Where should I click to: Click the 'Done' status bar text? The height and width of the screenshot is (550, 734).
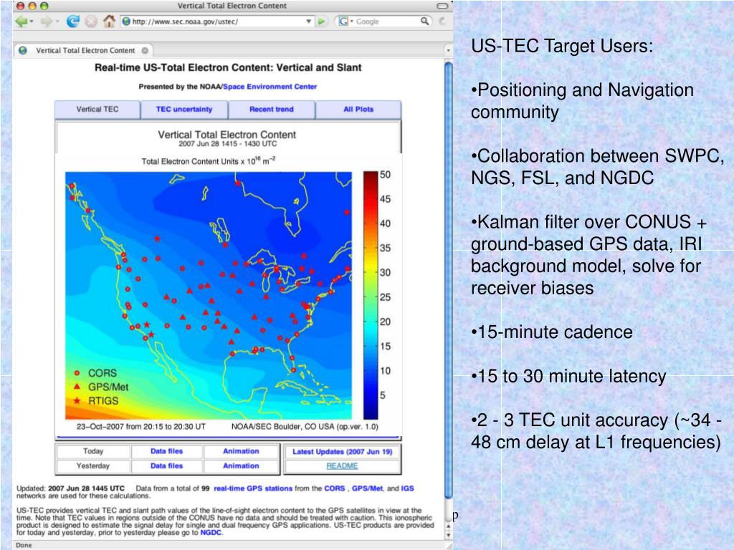pos(24,545)
